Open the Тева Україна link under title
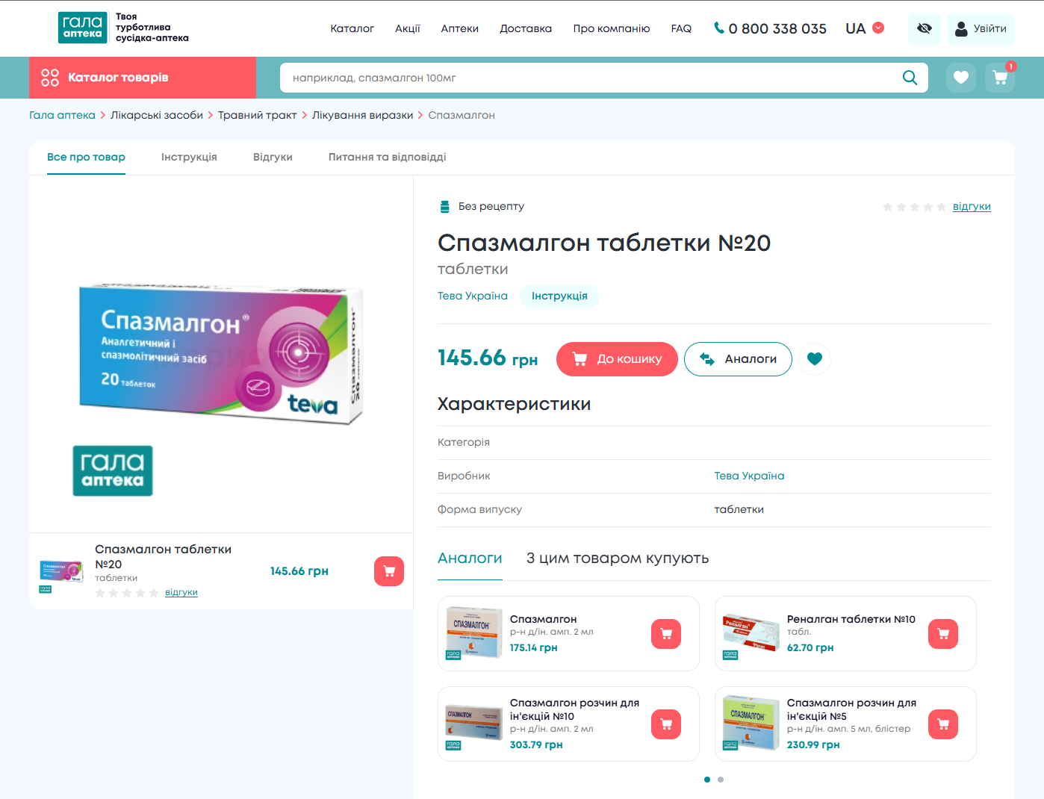 coord(473,296)
